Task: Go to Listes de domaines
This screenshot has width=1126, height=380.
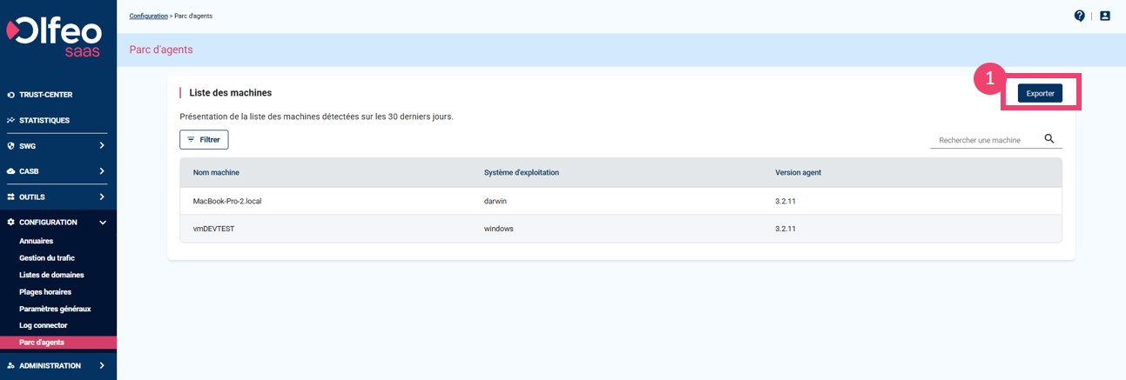Action: (51, 275)
